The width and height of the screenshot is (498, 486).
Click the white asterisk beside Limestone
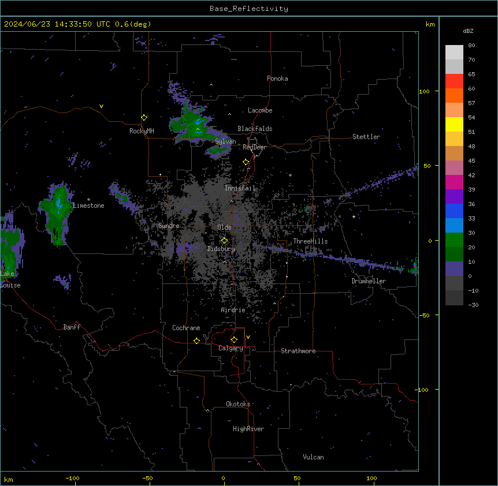[88, 200]
